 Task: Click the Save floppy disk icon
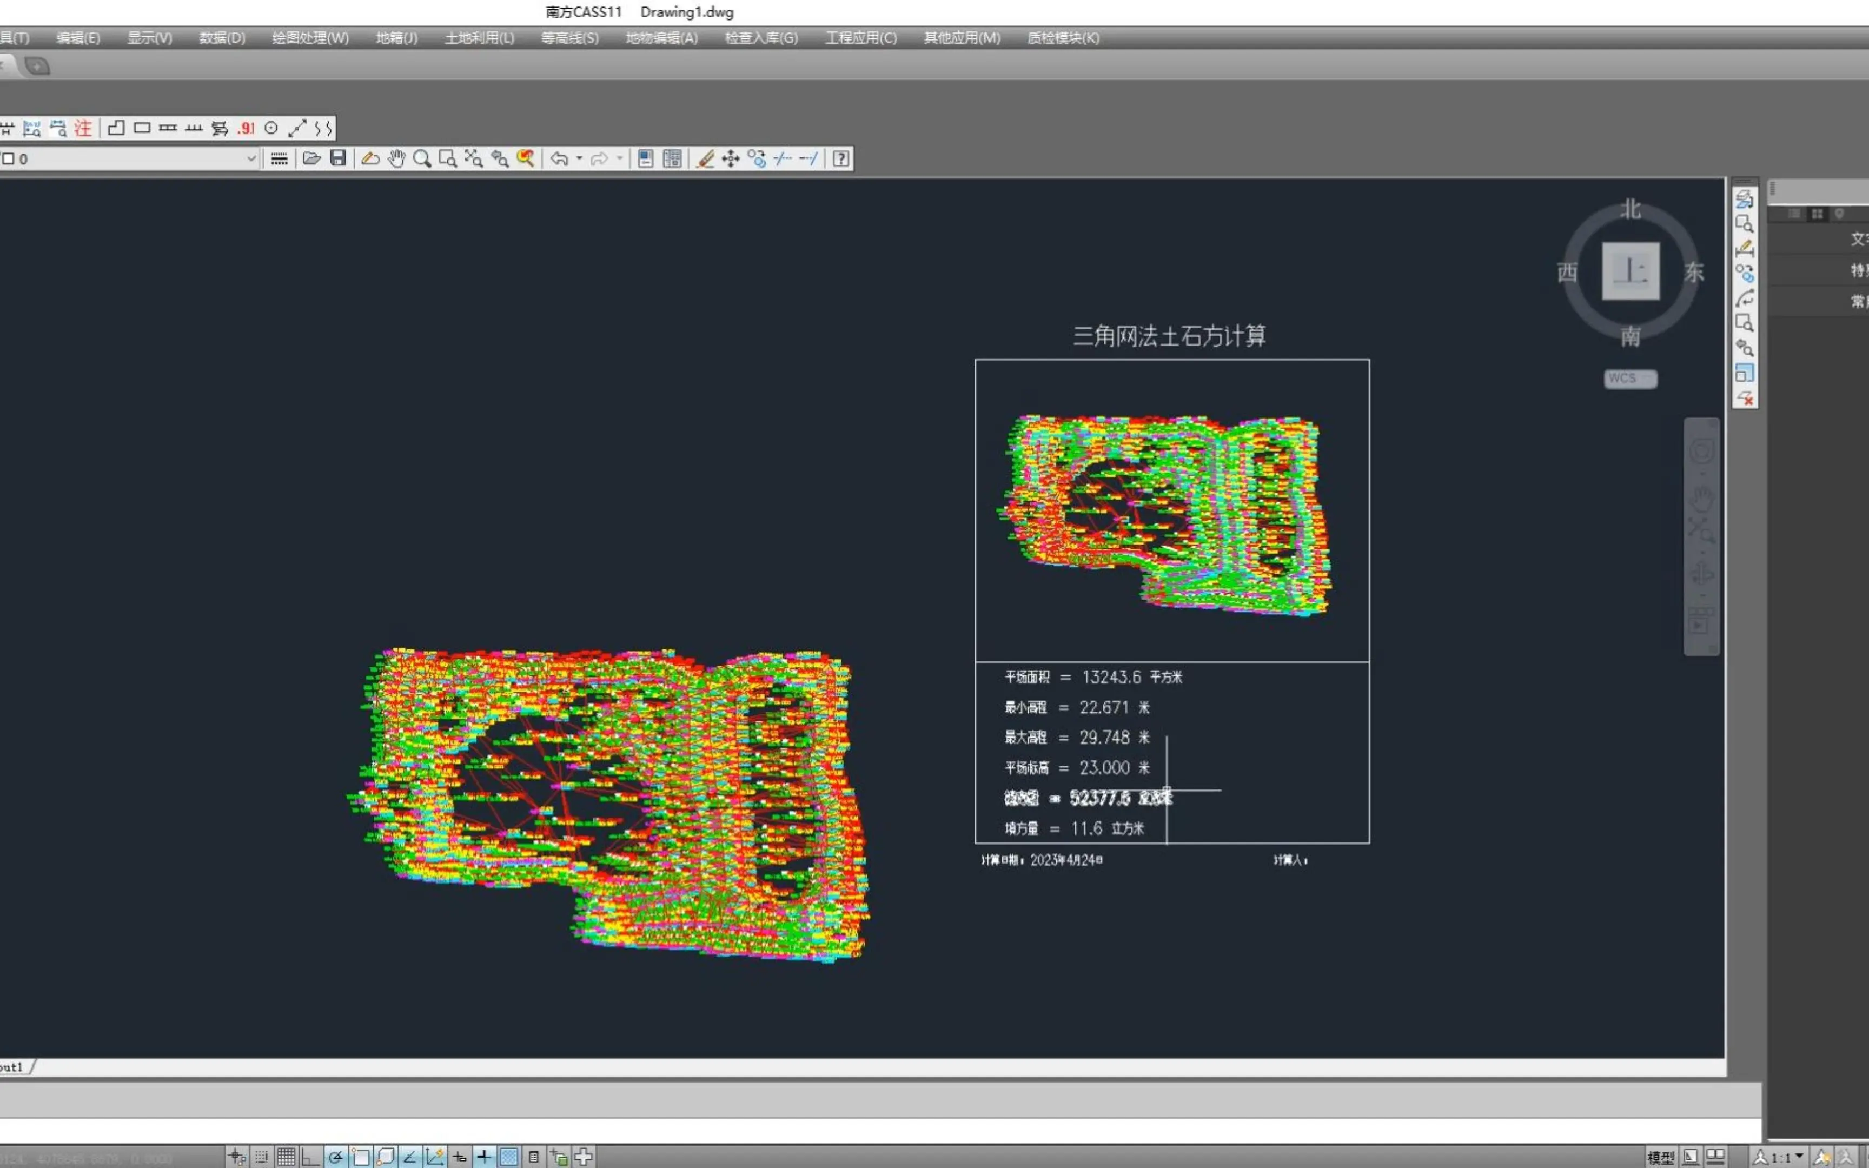[337, 158]
